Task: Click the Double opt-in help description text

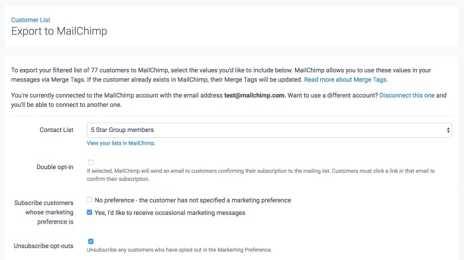Action: pyautogui.click(x=261, y=174)
